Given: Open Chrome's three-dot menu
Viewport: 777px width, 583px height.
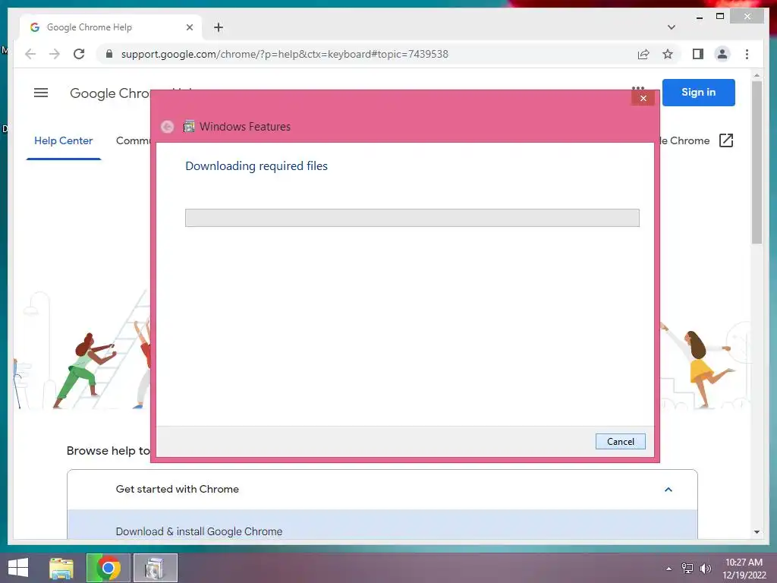Looking at the screenshot, I should pos(747,54).
